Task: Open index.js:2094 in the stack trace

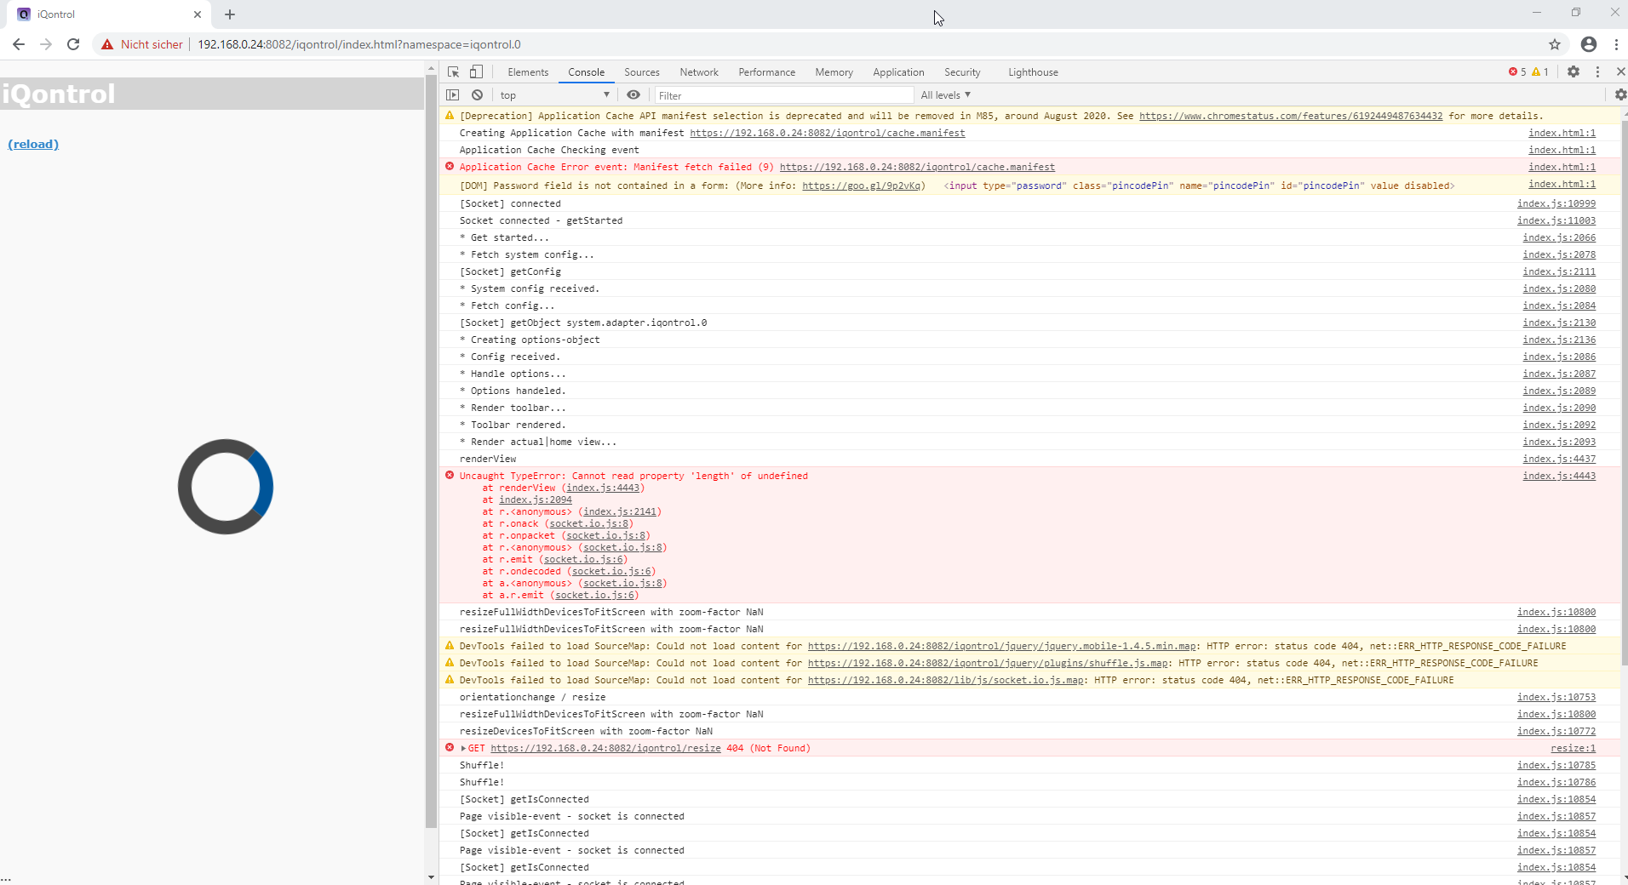Action: tap(536, 500)
